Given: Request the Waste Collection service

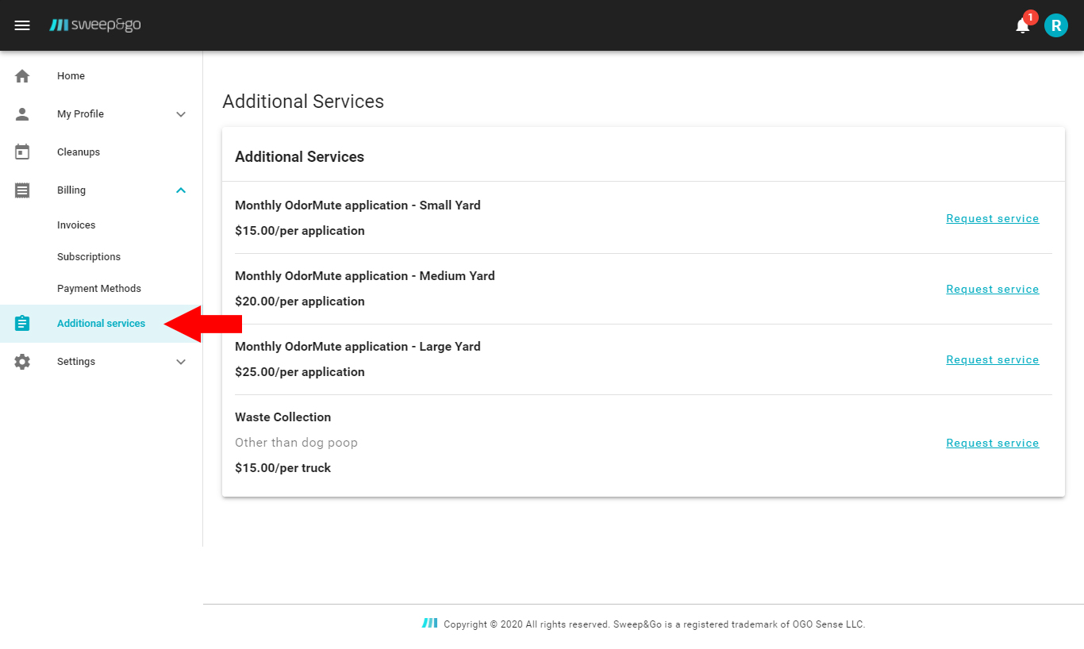Looking at the screenshot, I should coord(992,443).
